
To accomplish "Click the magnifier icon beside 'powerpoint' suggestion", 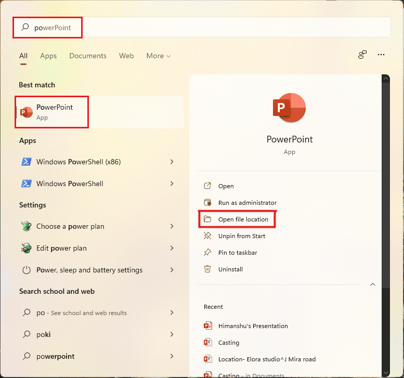I will 27,356.
